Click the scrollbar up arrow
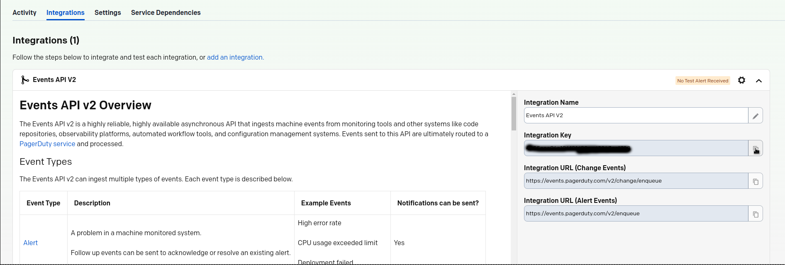Screen dimensions: 785x265 point(514,94)
